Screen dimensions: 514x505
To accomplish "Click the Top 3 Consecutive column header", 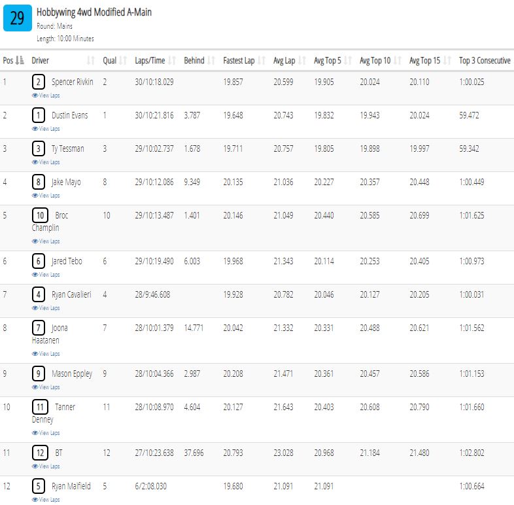I will click(x=485, y=60).
